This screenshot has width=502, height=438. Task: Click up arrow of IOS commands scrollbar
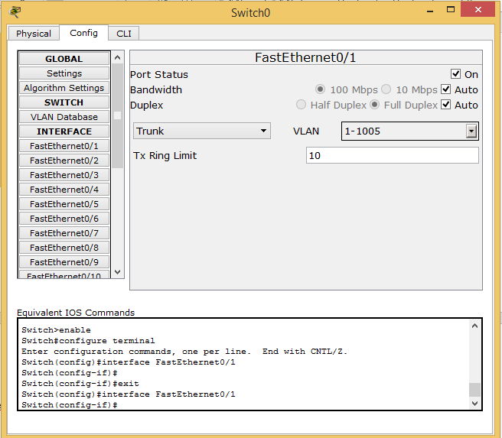tap(474, 326)
